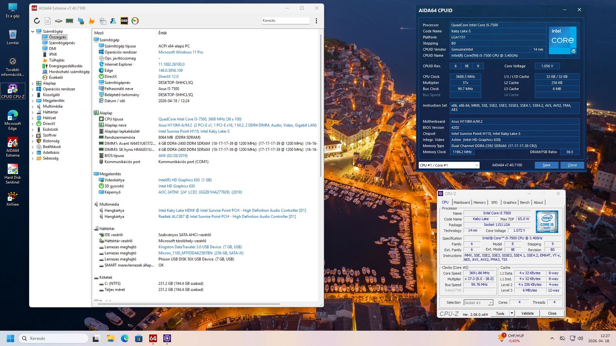Click the flame stability test icon
Screen dimensions: 616x346
(x=91, y=21)
